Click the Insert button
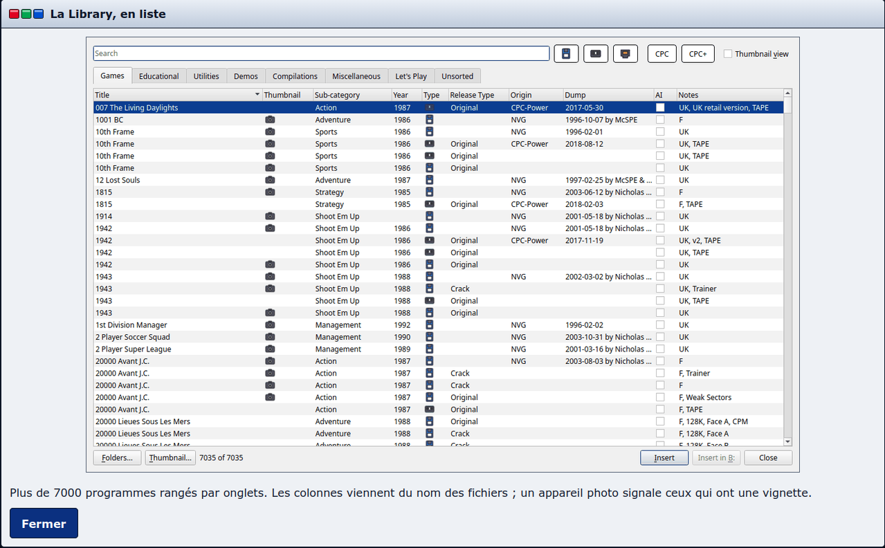This screenshot has width=885, height=548. click(x=664, y=457)
